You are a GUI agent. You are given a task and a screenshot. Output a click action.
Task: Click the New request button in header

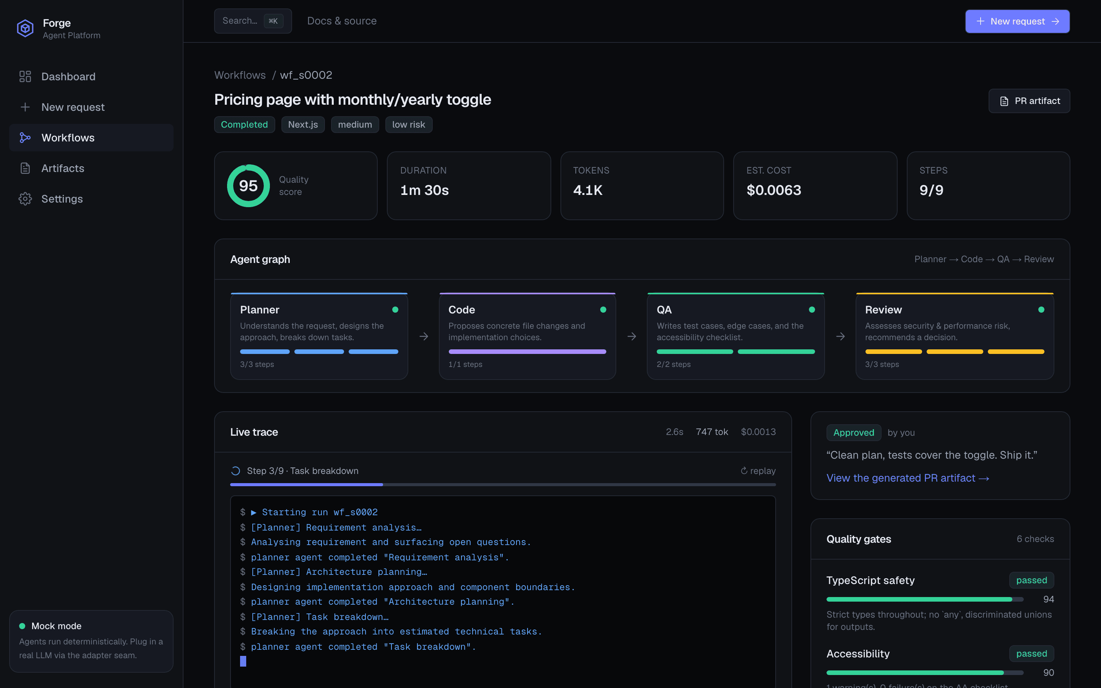[x=1017, y=21]
